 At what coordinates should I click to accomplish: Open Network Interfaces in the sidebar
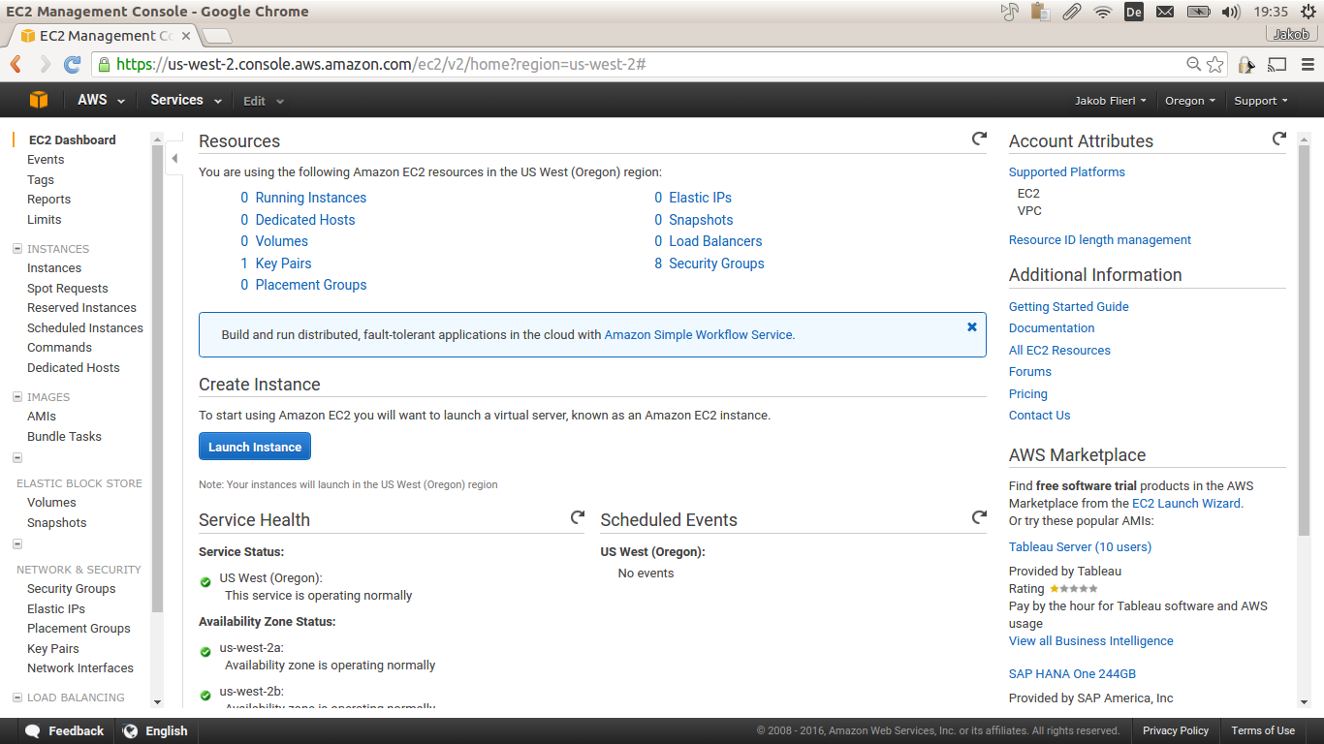80,668
